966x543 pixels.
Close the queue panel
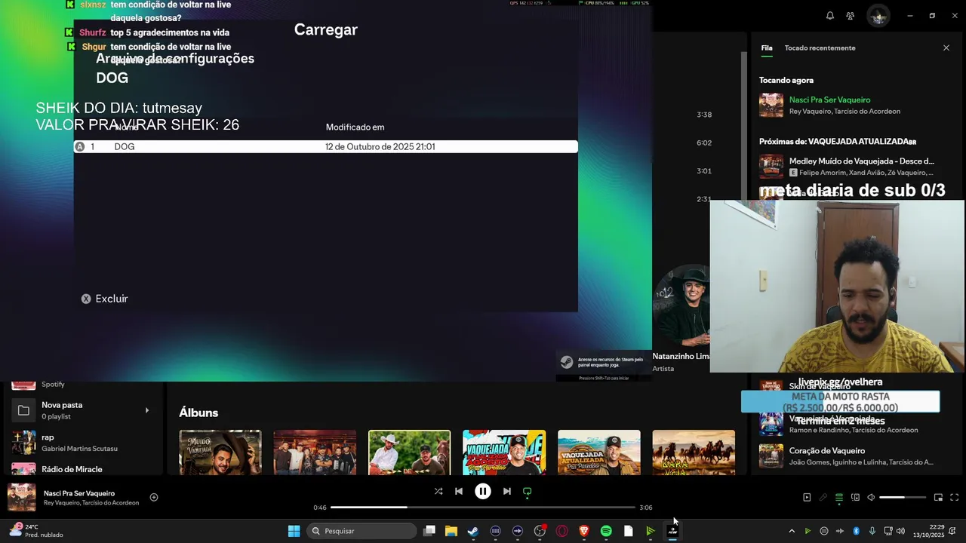pyautogui.click(x=946, y=48)
